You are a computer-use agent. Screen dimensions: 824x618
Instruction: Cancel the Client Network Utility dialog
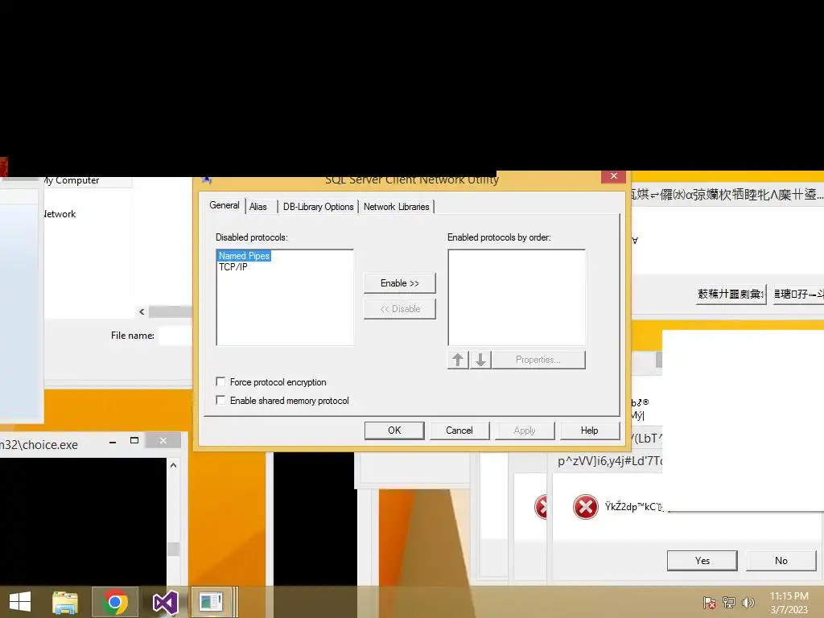point(459,431)
